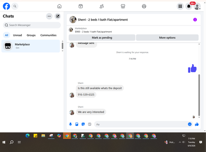Switch to the Groups chats tab

click(x=31, y=35)
